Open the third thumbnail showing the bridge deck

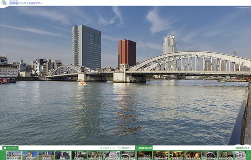click(47, 156)
